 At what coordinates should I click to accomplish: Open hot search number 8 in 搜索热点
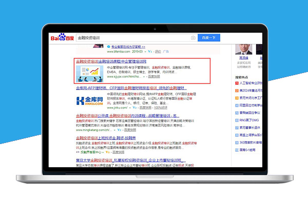point(251,135)
